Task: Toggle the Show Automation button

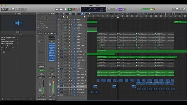Action: pos(82,14)
